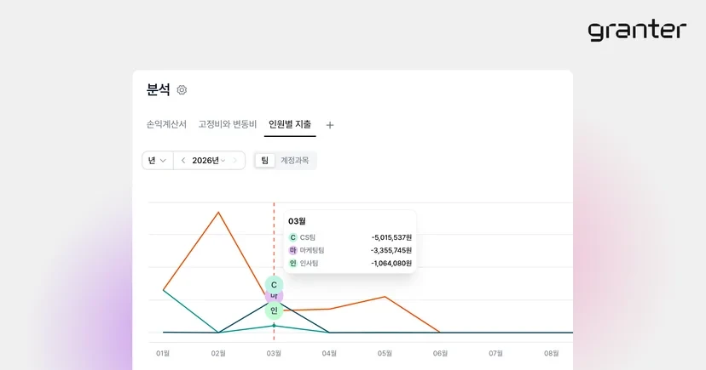Open settings gear next to 분석
The height and width of the screenshot is (370, 706).
click(182, 90)
